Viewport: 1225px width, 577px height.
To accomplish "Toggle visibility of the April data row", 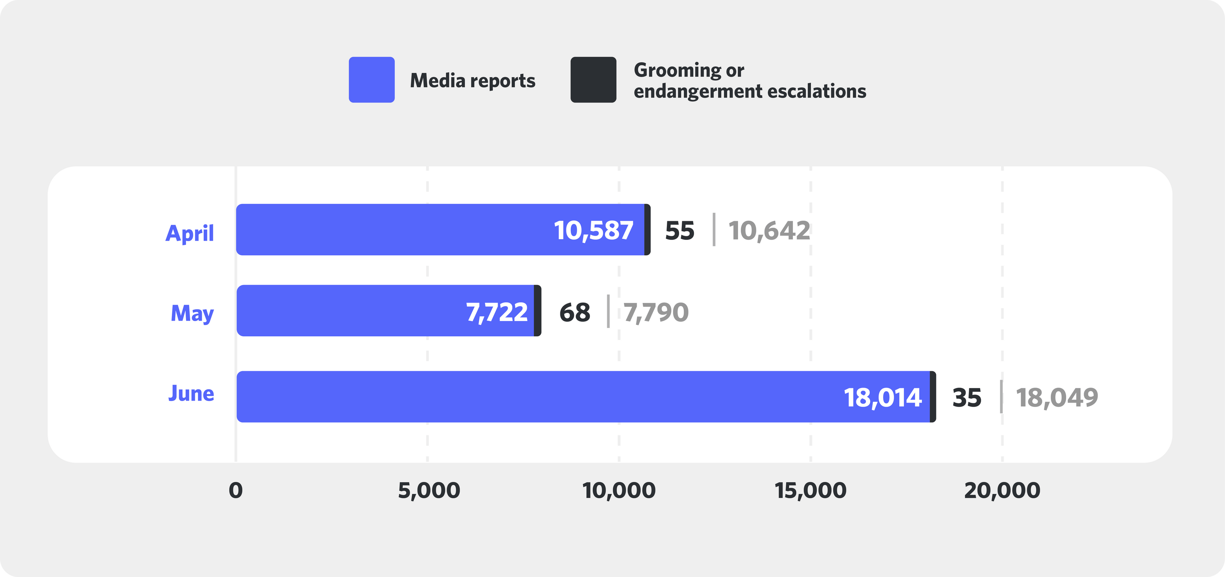I will coord(190,233).
